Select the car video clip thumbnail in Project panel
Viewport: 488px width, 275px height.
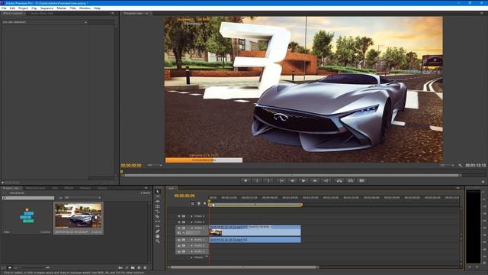[x=78, y=215]
